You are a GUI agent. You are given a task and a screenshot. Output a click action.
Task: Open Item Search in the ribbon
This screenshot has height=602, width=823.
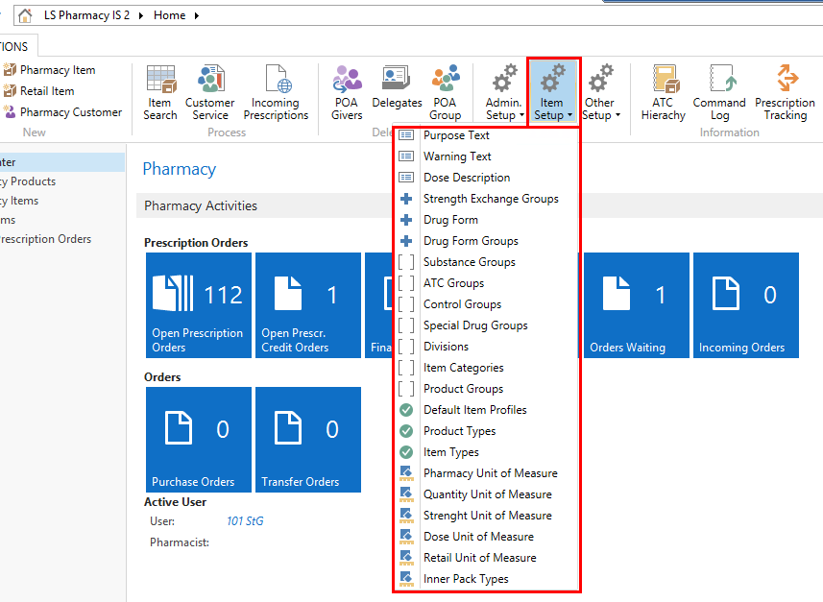click(x=160, y=93)
